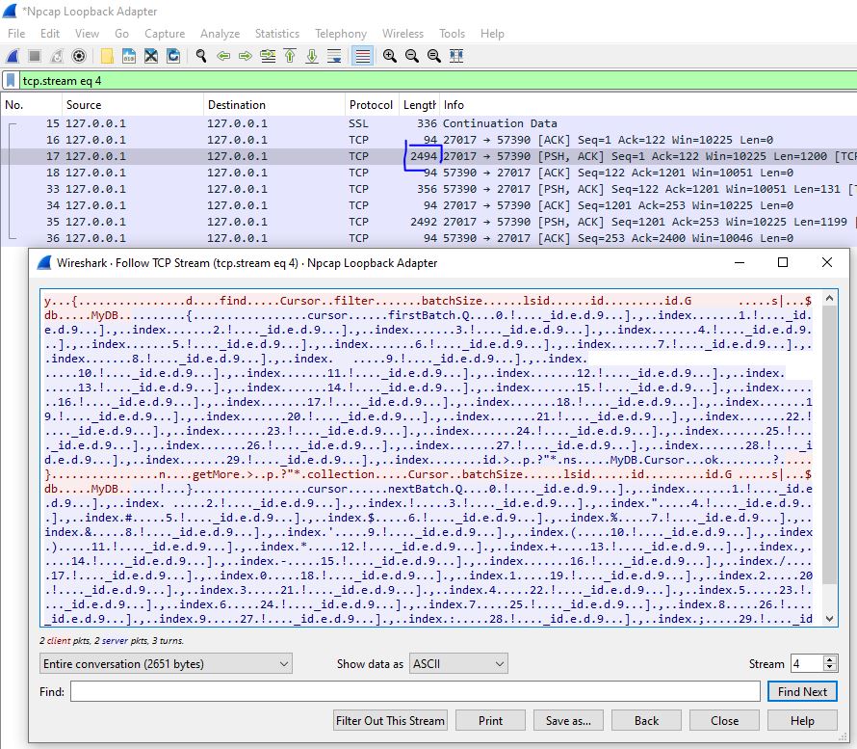The image size is (857, 749).
Task: Open the File menu
Action: click(x=16, y=34)
